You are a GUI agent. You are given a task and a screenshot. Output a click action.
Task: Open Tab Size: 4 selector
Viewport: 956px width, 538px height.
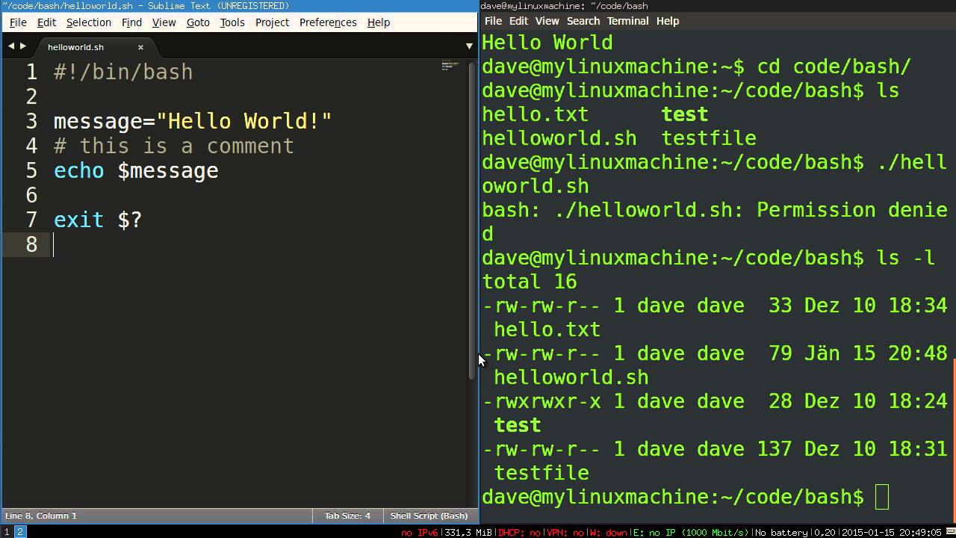(347, 516)
